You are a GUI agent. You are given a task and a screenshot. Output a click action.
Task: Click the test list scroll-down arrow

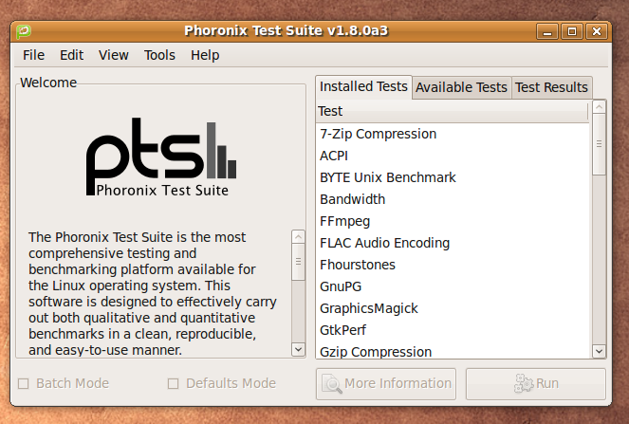[x=599, y=351]
